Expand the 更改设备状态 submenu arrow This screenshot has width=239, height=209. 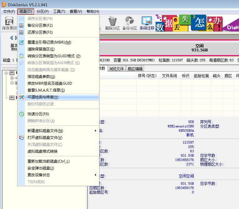[x=96, y=175]
